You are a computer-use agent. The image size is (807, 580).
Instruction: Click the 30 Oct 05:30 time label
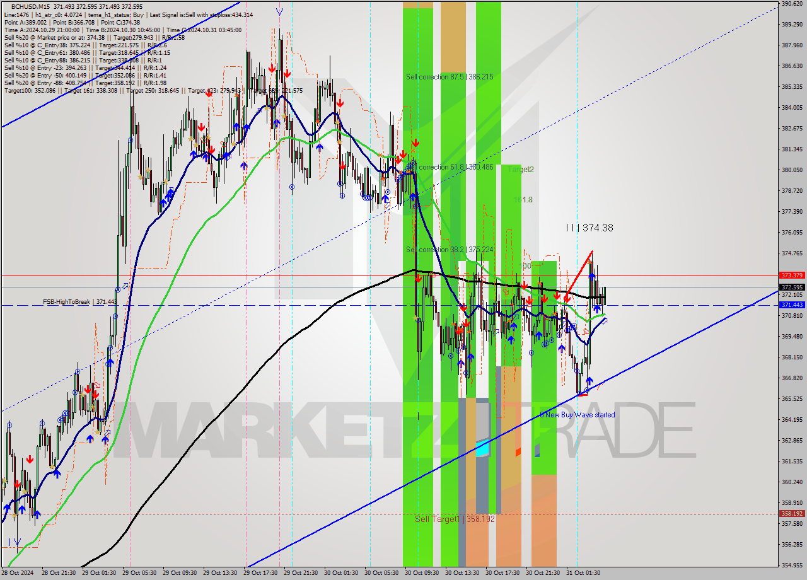381,573
